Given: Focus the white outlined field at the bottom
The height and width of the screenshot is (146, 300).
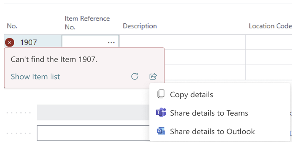Looking at the screenshot, I should coord(93,133).
